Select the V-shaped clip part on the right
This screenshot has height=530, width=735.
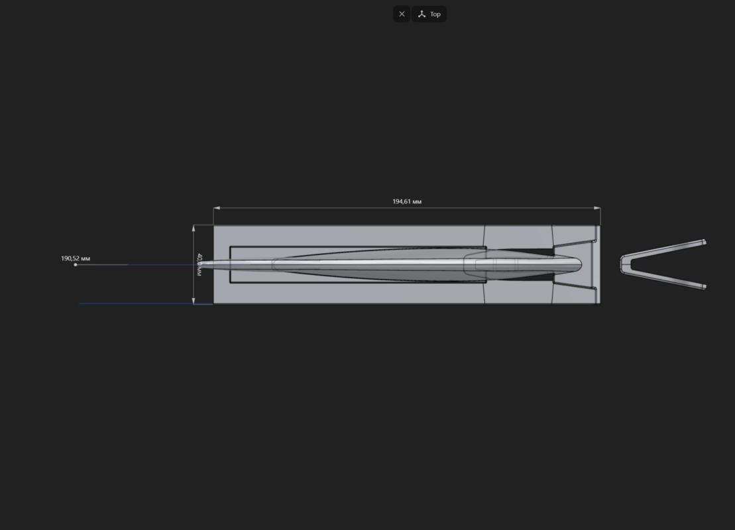tap(663, 265)
